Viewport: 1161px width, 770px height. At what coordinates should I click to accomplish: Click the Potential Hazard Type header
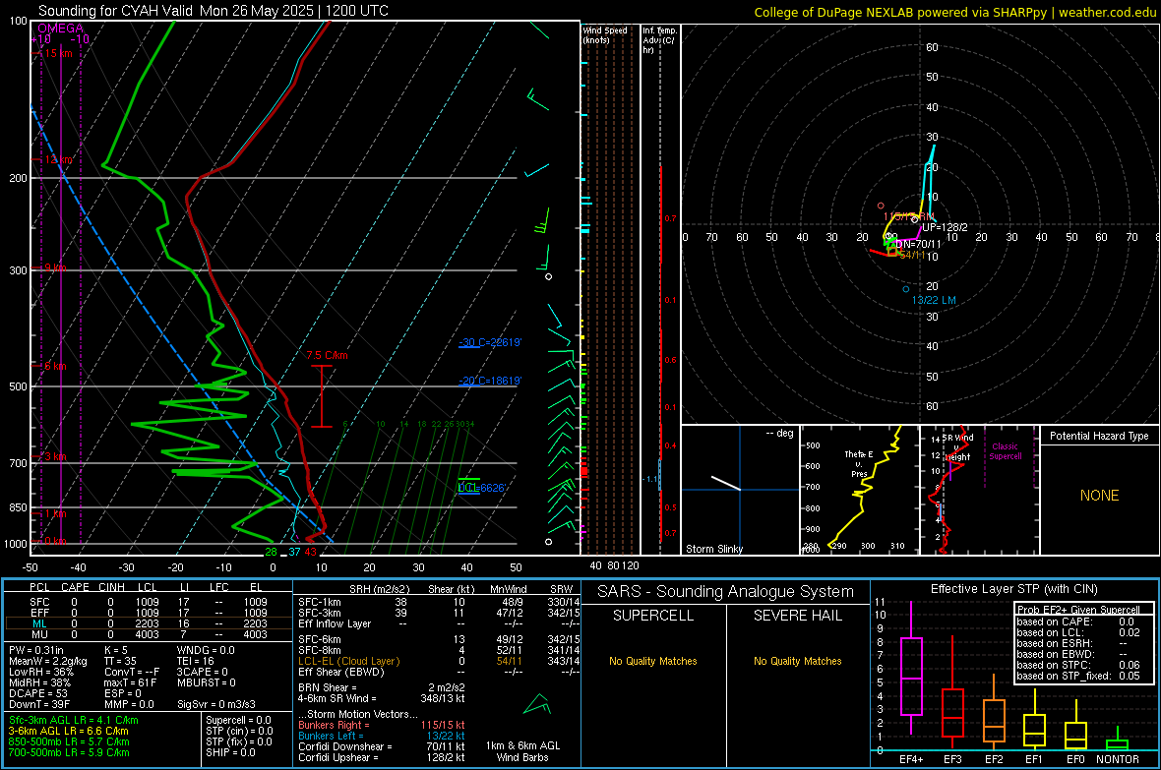click(1099, 436)
